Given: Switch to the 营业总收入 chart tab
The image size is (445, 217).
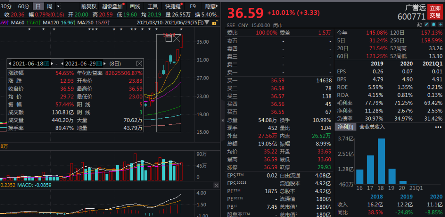Looking at the screenshot, I should [372, 127].
